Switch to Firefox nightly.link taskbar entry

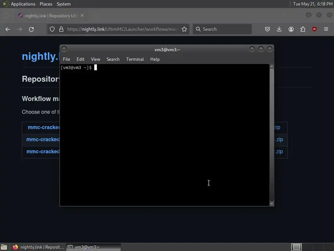(38, 247)
